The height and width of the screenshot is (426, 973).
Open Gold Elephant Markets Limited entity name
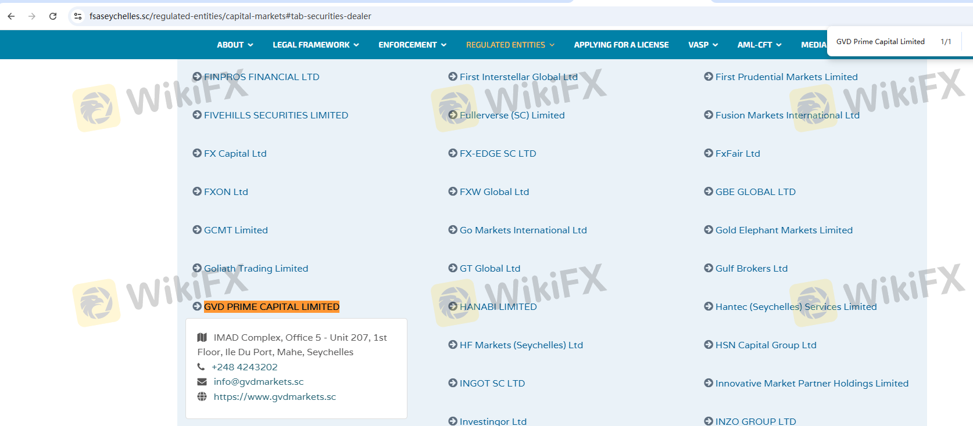click(784, 230)
